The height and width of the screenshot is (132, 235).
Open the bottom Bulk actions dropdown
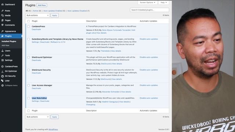(37, 117)
